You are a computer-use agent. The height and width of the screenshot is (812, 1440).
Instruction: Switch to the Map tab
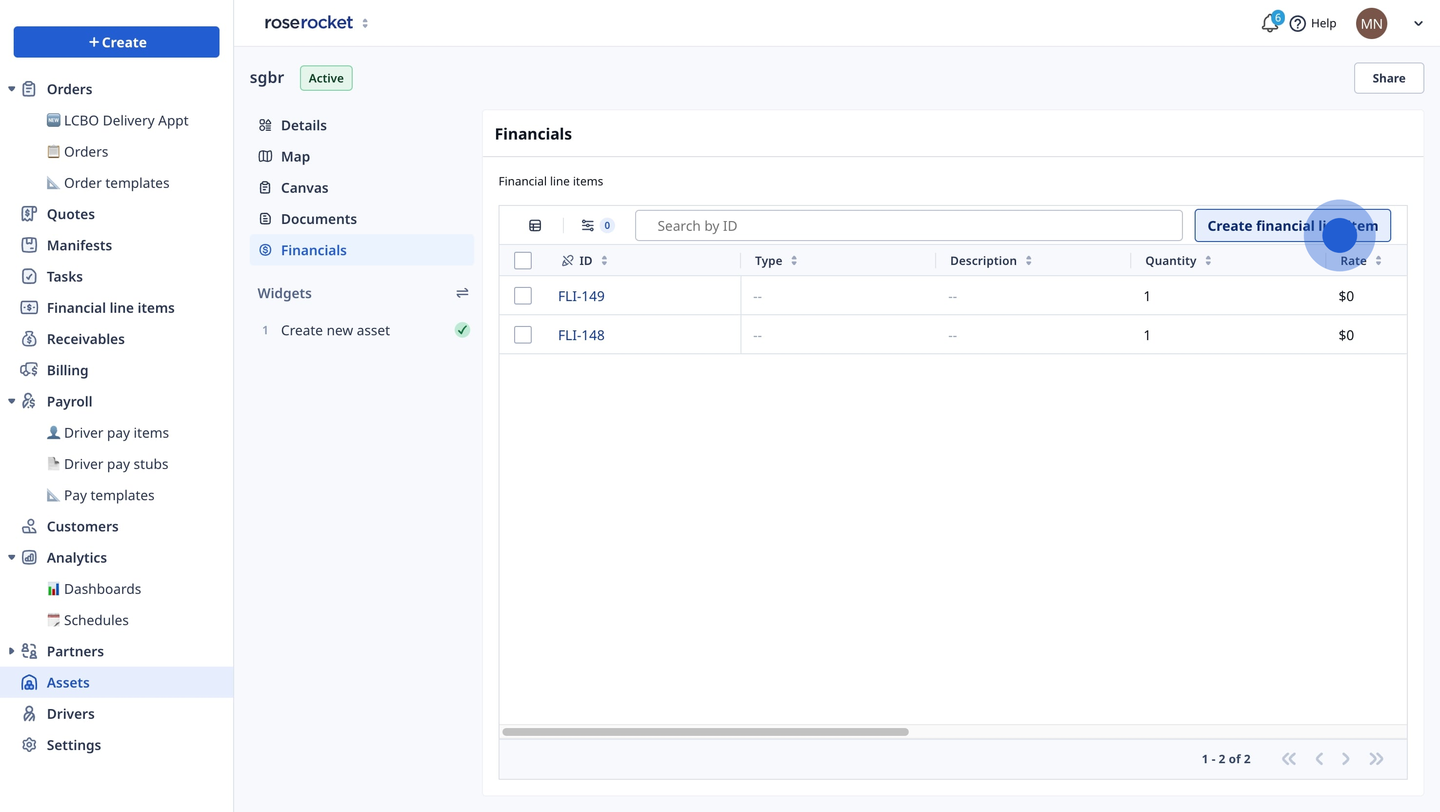pyautogui.click(x=295, y=157)
